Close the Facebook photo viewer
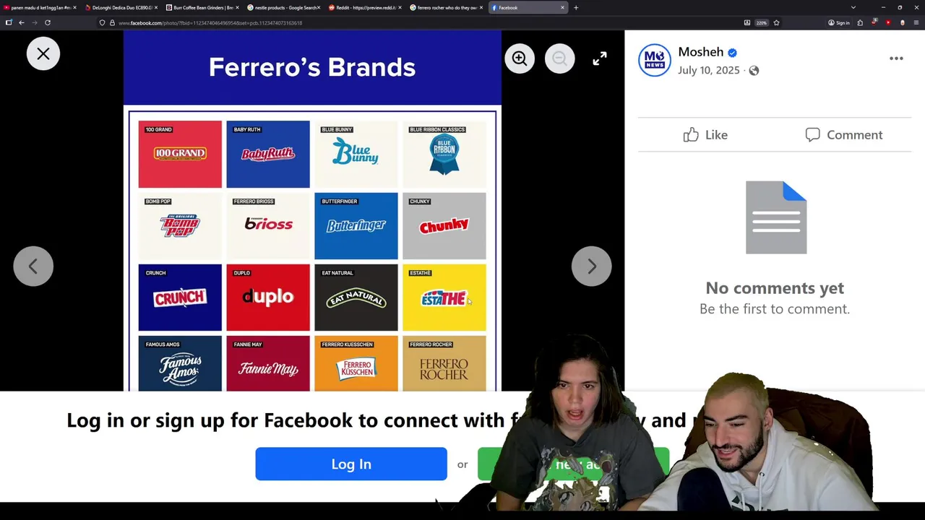Viewport: 925px width, 520px height. (x=43, y=54)
